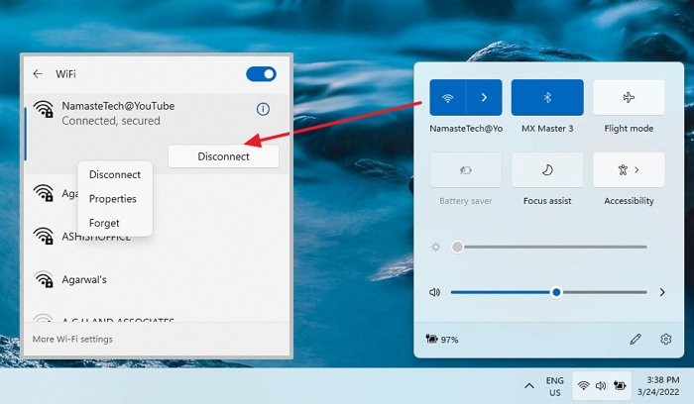Click ENG US language indicator
The width and height of the screenshot is (694, 404).
pyautogui.click(x=554, y=386)
